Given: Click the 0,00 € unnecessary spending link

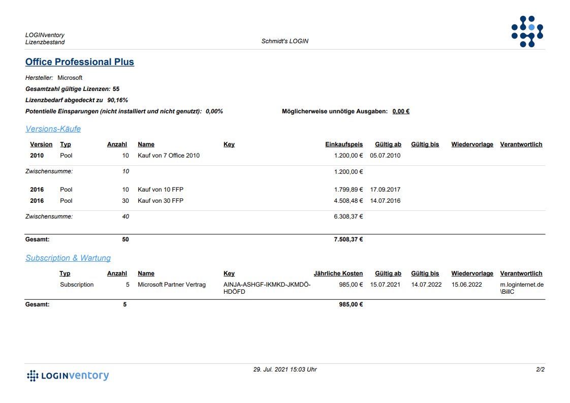Looking at the screenshot, I should [x=401, y=111].
